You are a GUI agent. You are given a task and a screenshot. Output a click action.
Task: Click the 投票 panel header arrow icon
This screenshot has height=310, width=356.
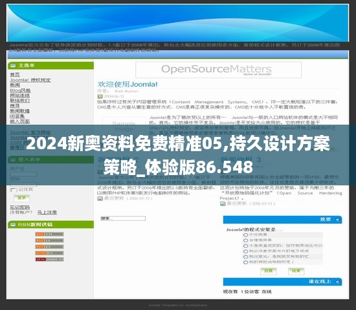coord(338,220)
